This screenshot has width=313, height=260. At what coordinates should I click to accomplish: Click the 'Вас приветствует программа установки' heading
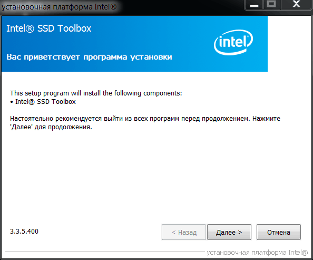coord(89,57)
